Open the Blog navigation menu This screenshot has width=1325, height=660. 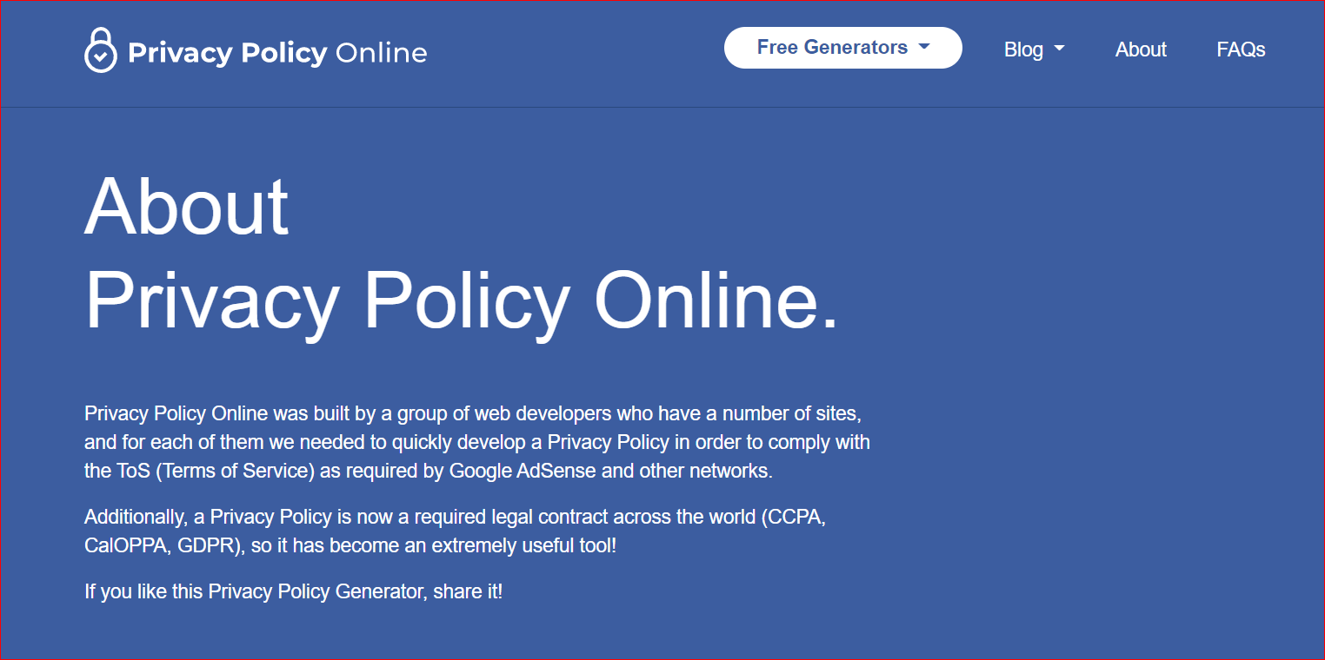pyautogui.click(x=1034, y=49)
